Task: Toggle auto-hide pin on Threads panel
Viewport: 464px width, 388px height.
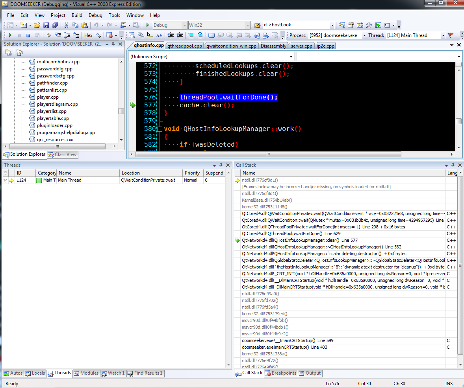Action: tap(221, 165)
